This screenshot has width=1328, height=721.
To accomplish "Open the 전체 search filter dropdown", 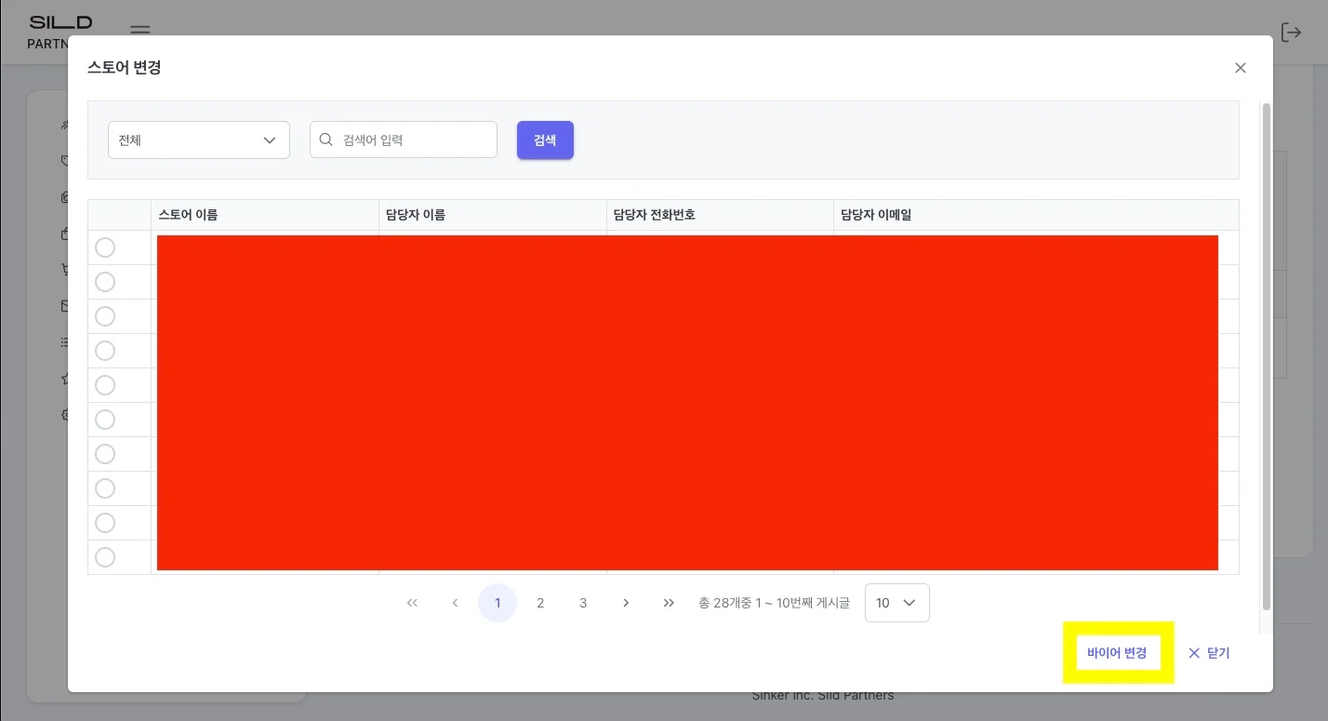I will tap(199, 140).
